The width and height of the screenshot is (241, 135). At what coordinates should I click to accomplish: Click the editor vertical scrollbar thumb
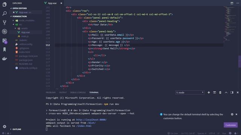click(x=239, y=61)
